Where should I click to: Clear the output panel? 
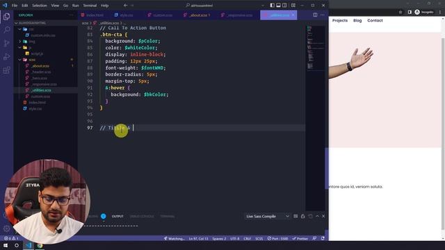[296, 216]
